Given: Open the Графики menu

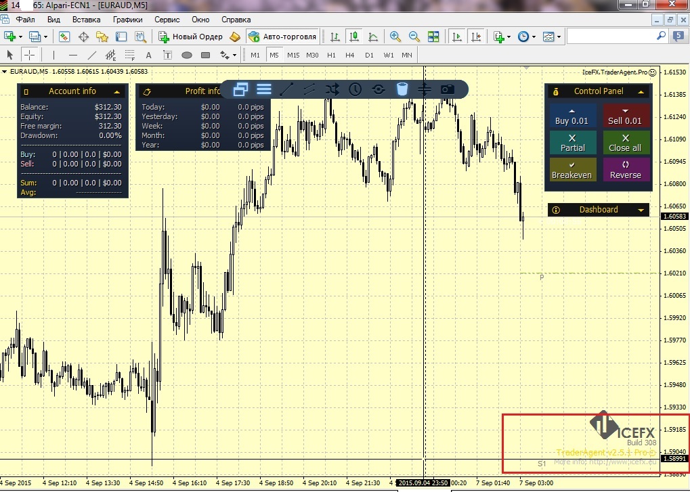Looking at the screenshot, I should tap(127, 20).
